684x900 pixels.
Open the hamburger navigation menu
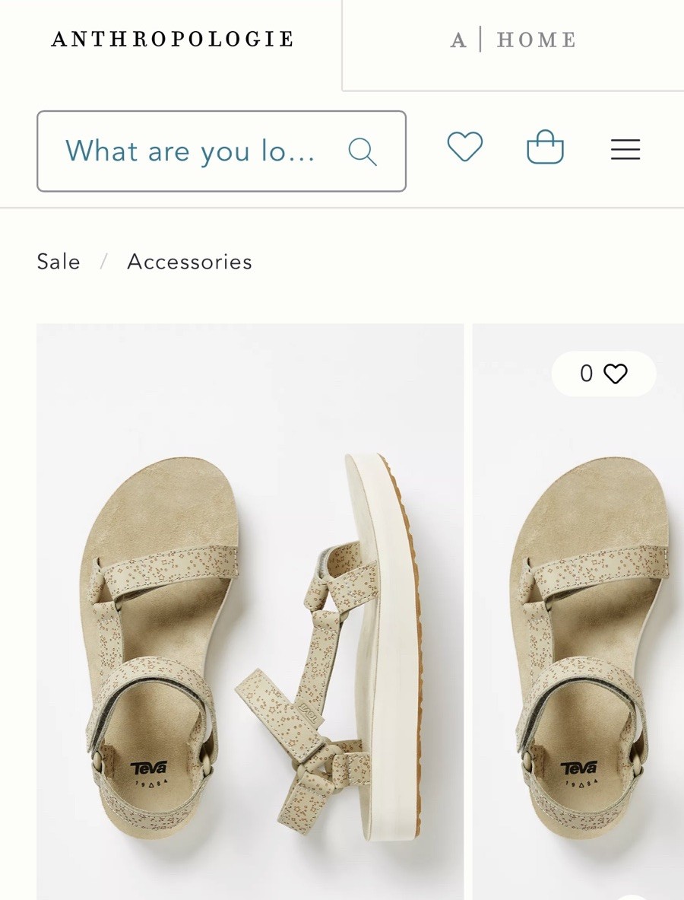tap(625, 149)
